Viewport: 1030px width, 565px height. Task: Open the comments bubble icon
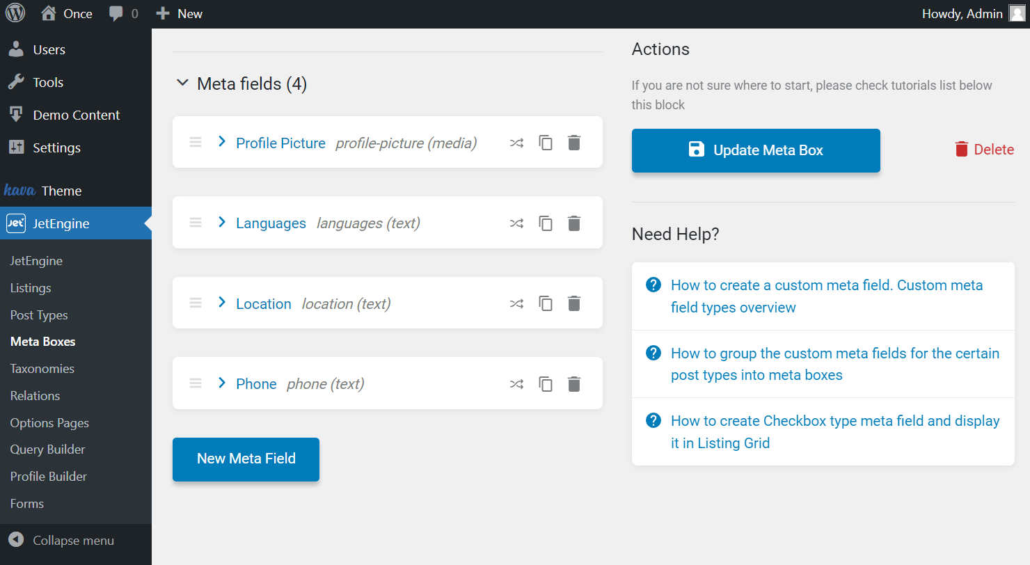tap(117, 14)
